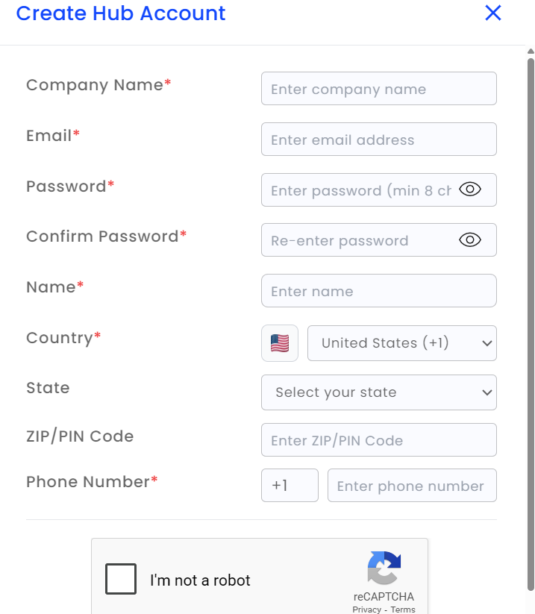Click inside the Enter password field

(x=358, y=190)
